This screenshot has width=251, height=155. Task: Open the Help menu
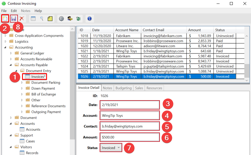(x=38, y=11)
